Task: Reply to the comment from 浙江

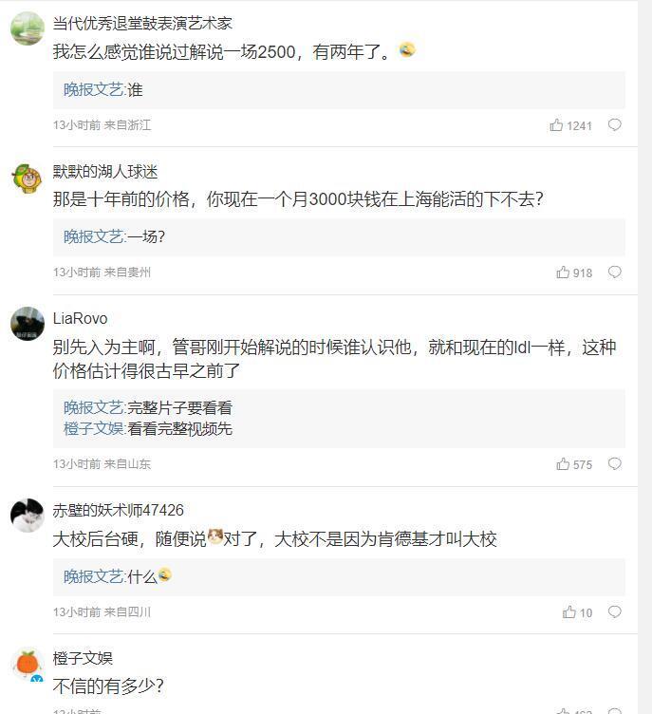Action: 614,124
